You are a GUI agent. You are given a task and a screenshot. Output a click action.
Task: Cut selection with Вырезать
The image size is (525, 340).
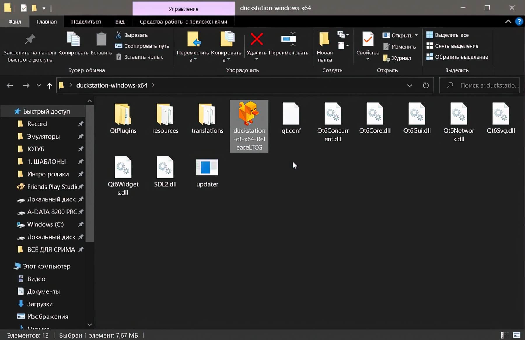(132, 35)
